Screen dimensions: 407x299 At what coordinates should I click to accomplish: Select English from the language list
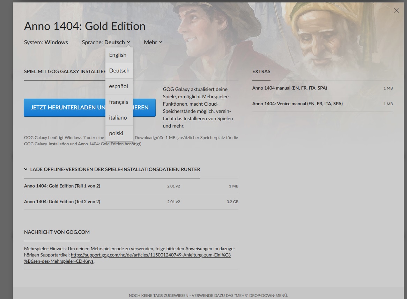coord(119,55)
